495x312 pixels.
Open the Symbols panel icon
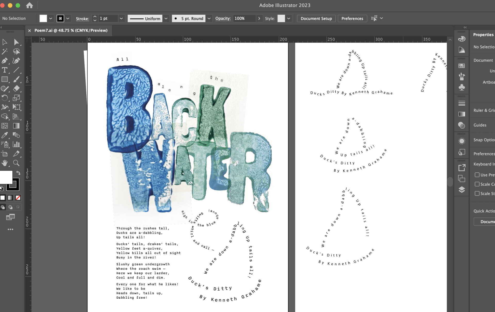tap(462, 87)
